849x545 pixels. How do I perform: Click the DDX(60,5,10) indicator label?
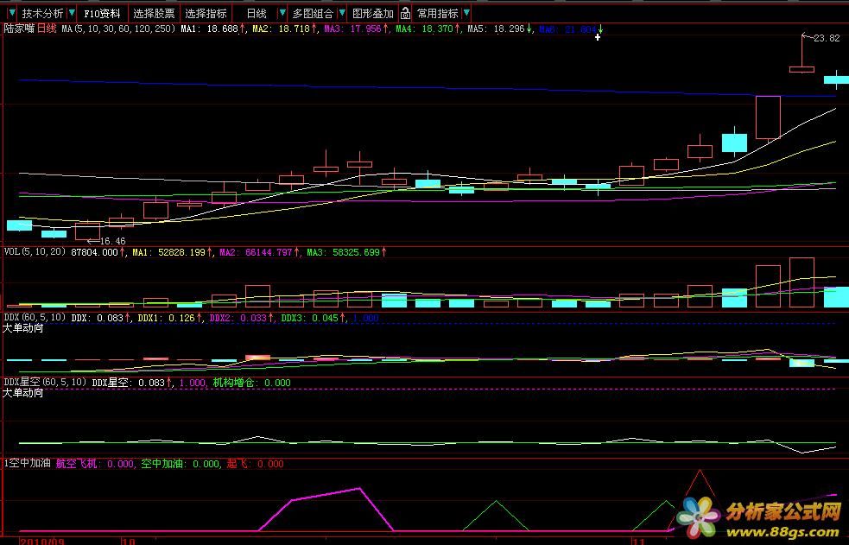(x=35, y=317)
